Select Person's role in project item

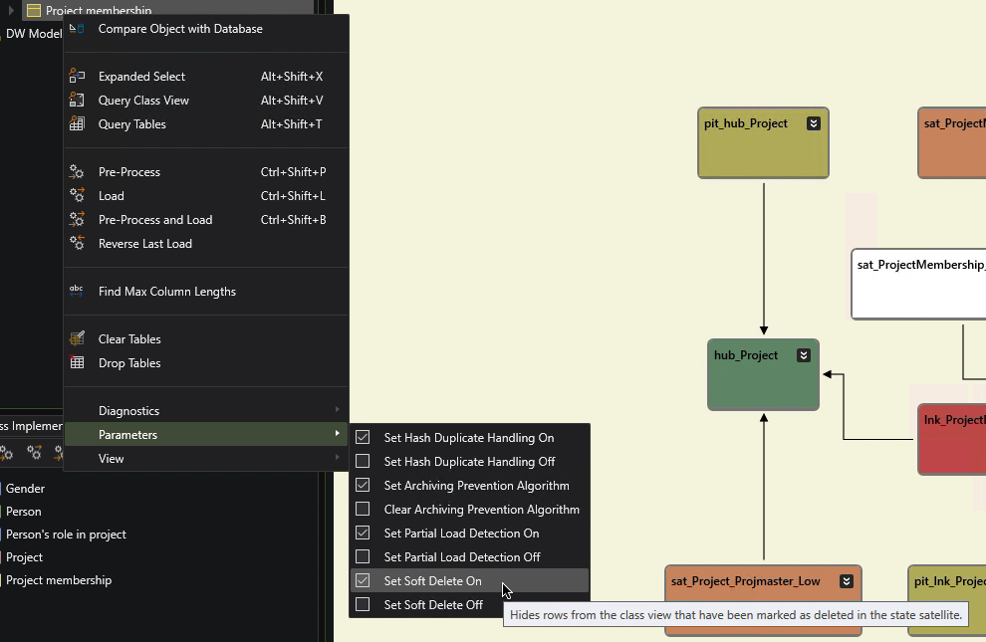(66, 535)
